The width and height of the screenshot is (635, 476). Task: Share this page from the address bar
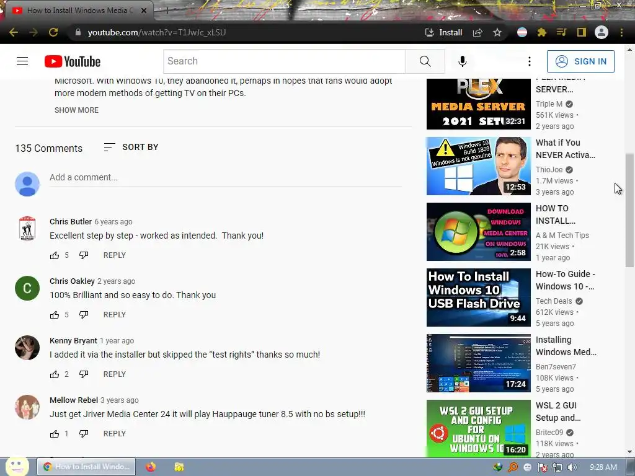477,32
